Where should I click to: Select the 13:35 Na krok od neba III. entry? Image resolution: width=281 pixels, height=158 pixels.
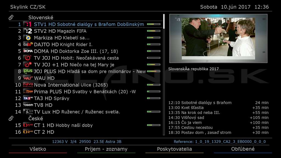218,113
